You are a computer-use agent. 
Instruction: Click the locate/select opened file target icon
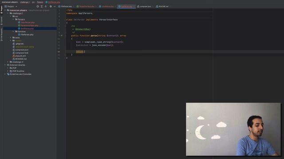[x=37, y=6]
